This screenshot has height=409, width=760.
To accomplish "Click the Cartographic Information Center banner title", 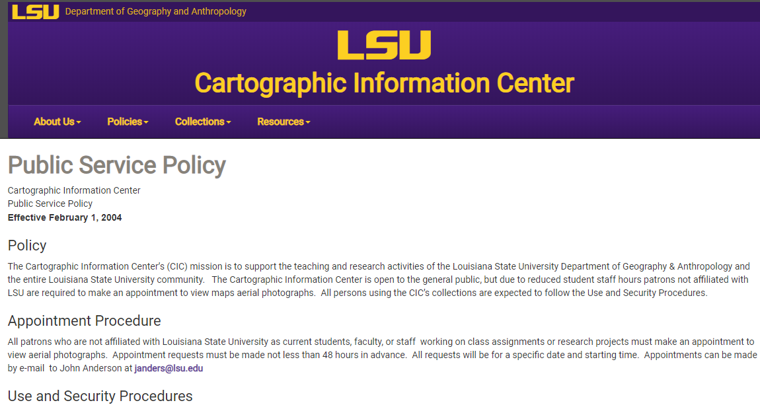I will pos(385,83).
